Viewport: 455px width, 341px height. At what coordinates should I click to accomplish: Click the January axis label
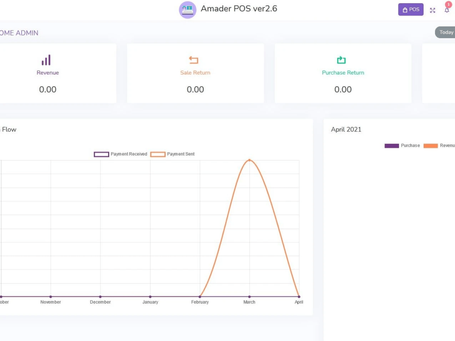pos(150,302)
